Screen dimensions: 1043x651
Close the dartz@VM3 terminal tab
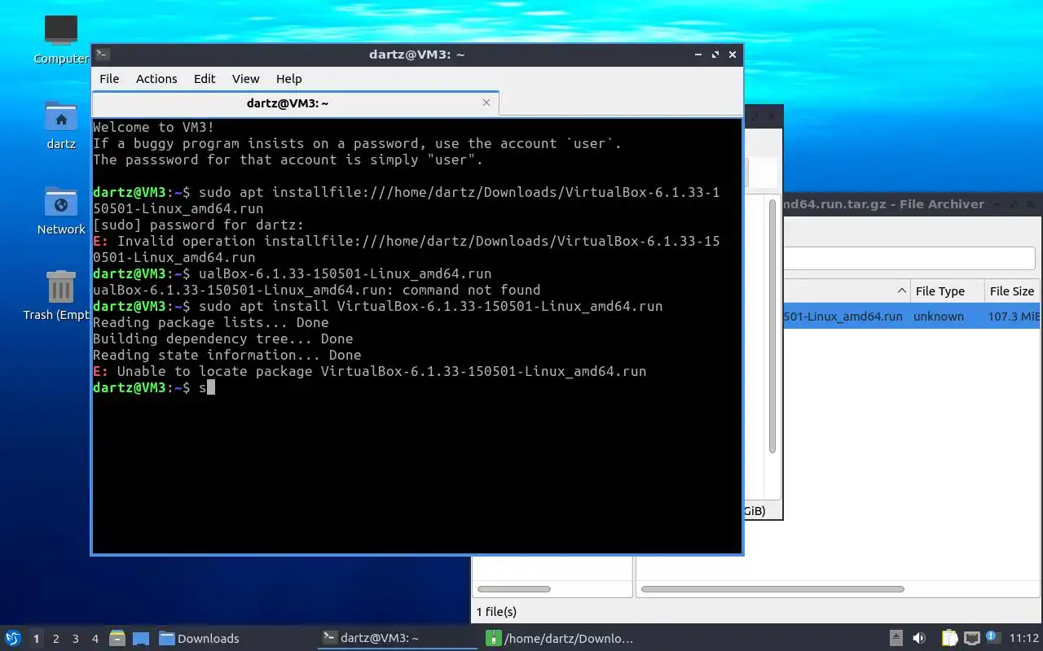pos(486,103)
